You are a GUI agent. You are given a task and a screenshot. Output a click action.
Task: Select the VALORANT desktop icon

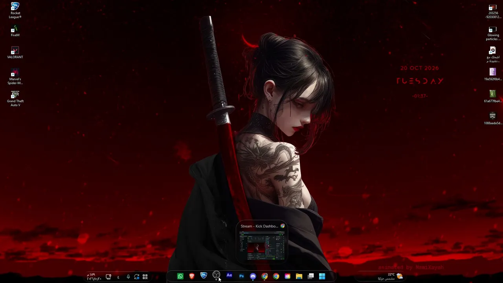pyautogui.click(x=15, y=53)
